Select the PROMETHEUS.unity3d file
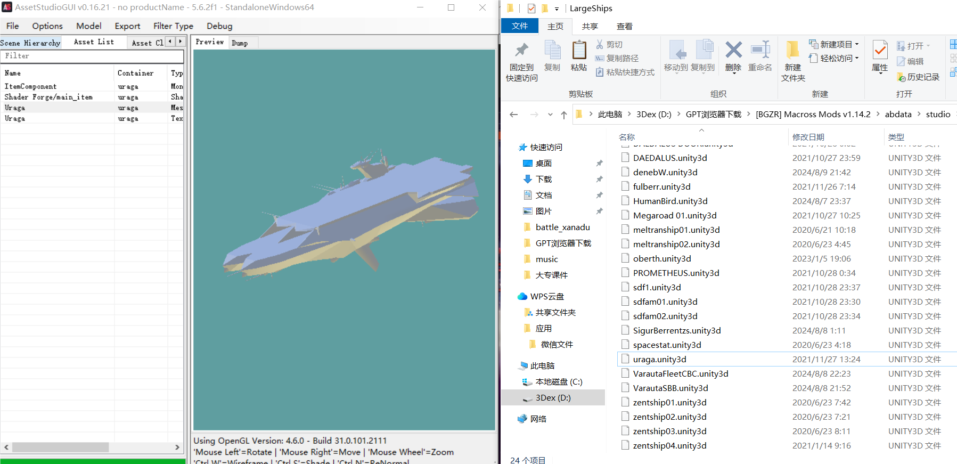Screen dimensions: 957x464 point(676,273)
